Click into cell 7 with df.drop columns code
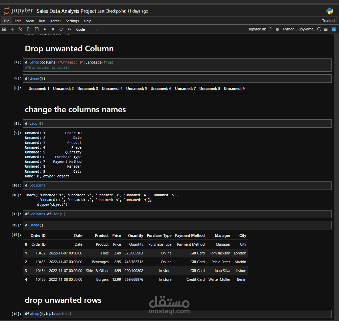 click(x=177, y=65)
